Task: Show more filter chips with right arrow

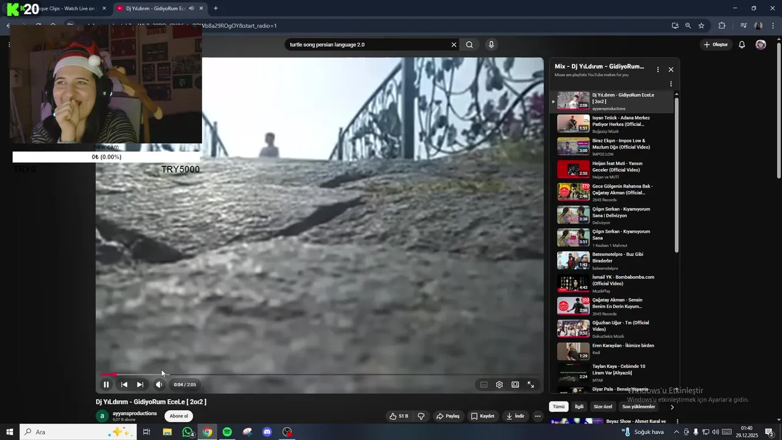Action: tap(672, 407)
